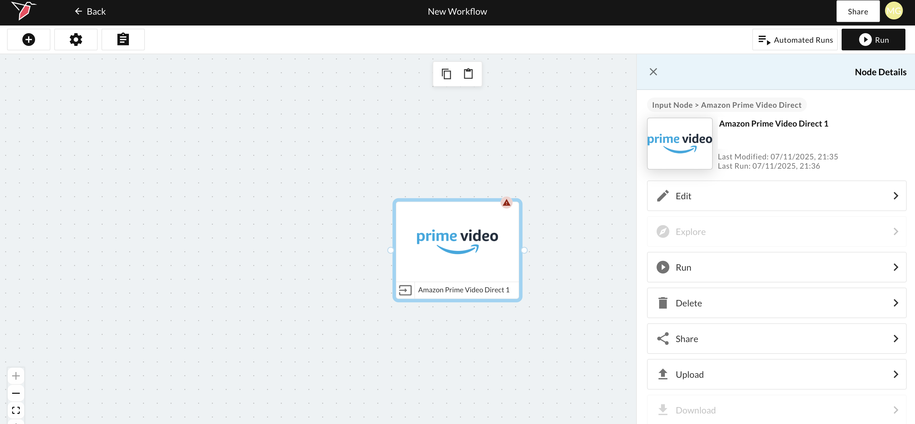Zoom in on the canvas
This screenshot has width=915, height=424.
tap(16, 376)
